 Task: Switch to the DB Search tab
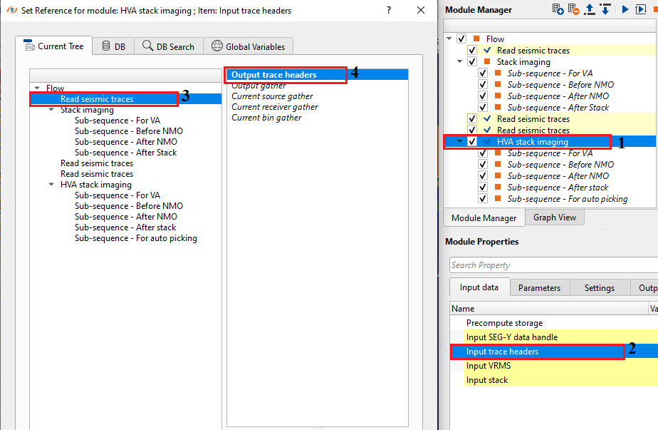pos(168,46)
